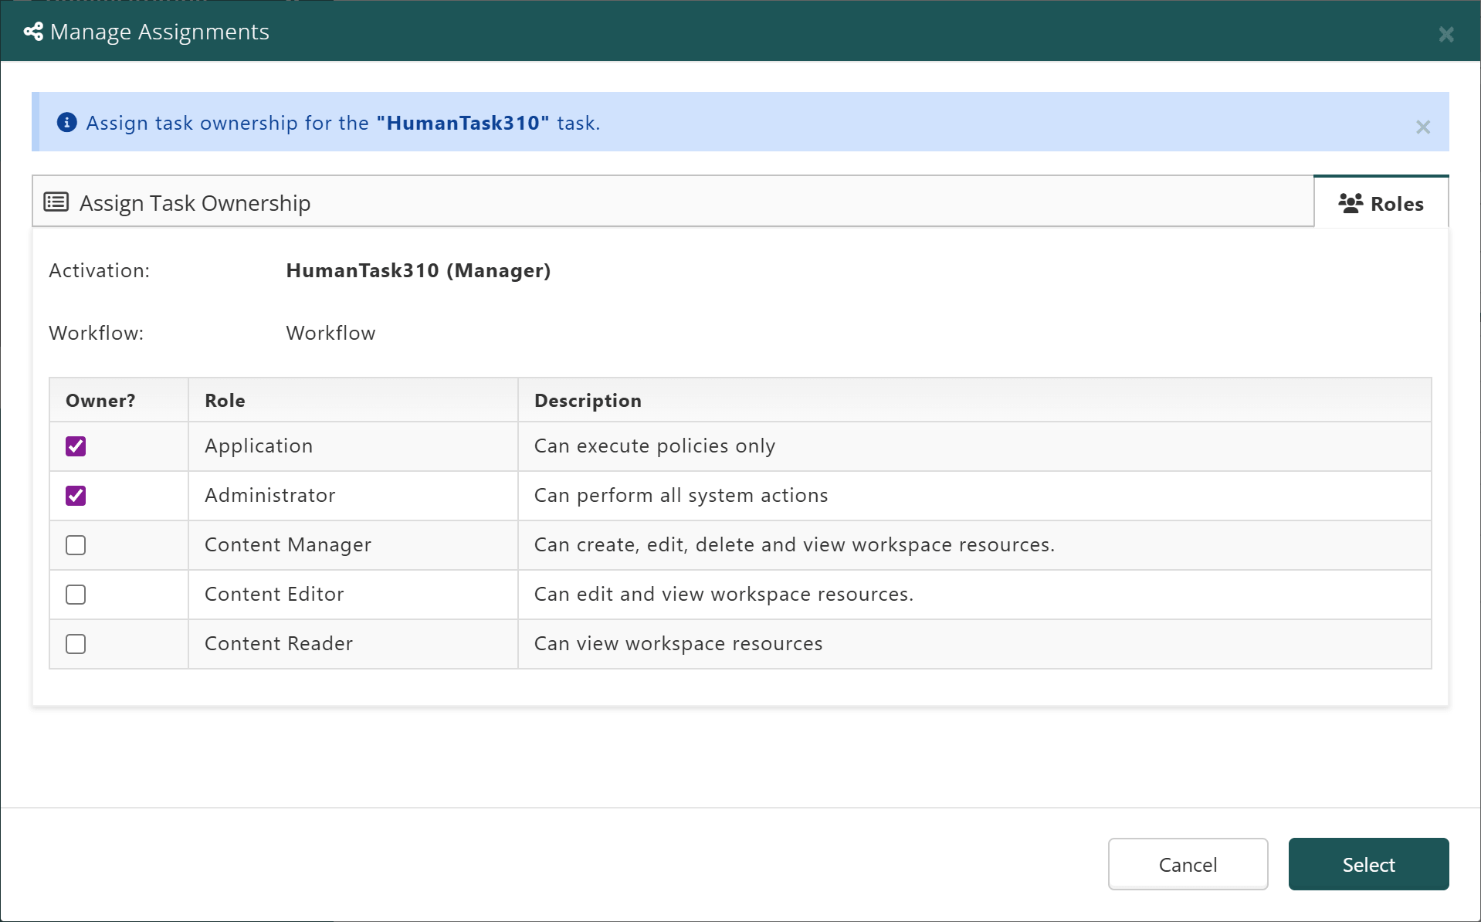Click the Cancel button
Viewport: 1481px width, 922px height.
(x=1188, y=864)
